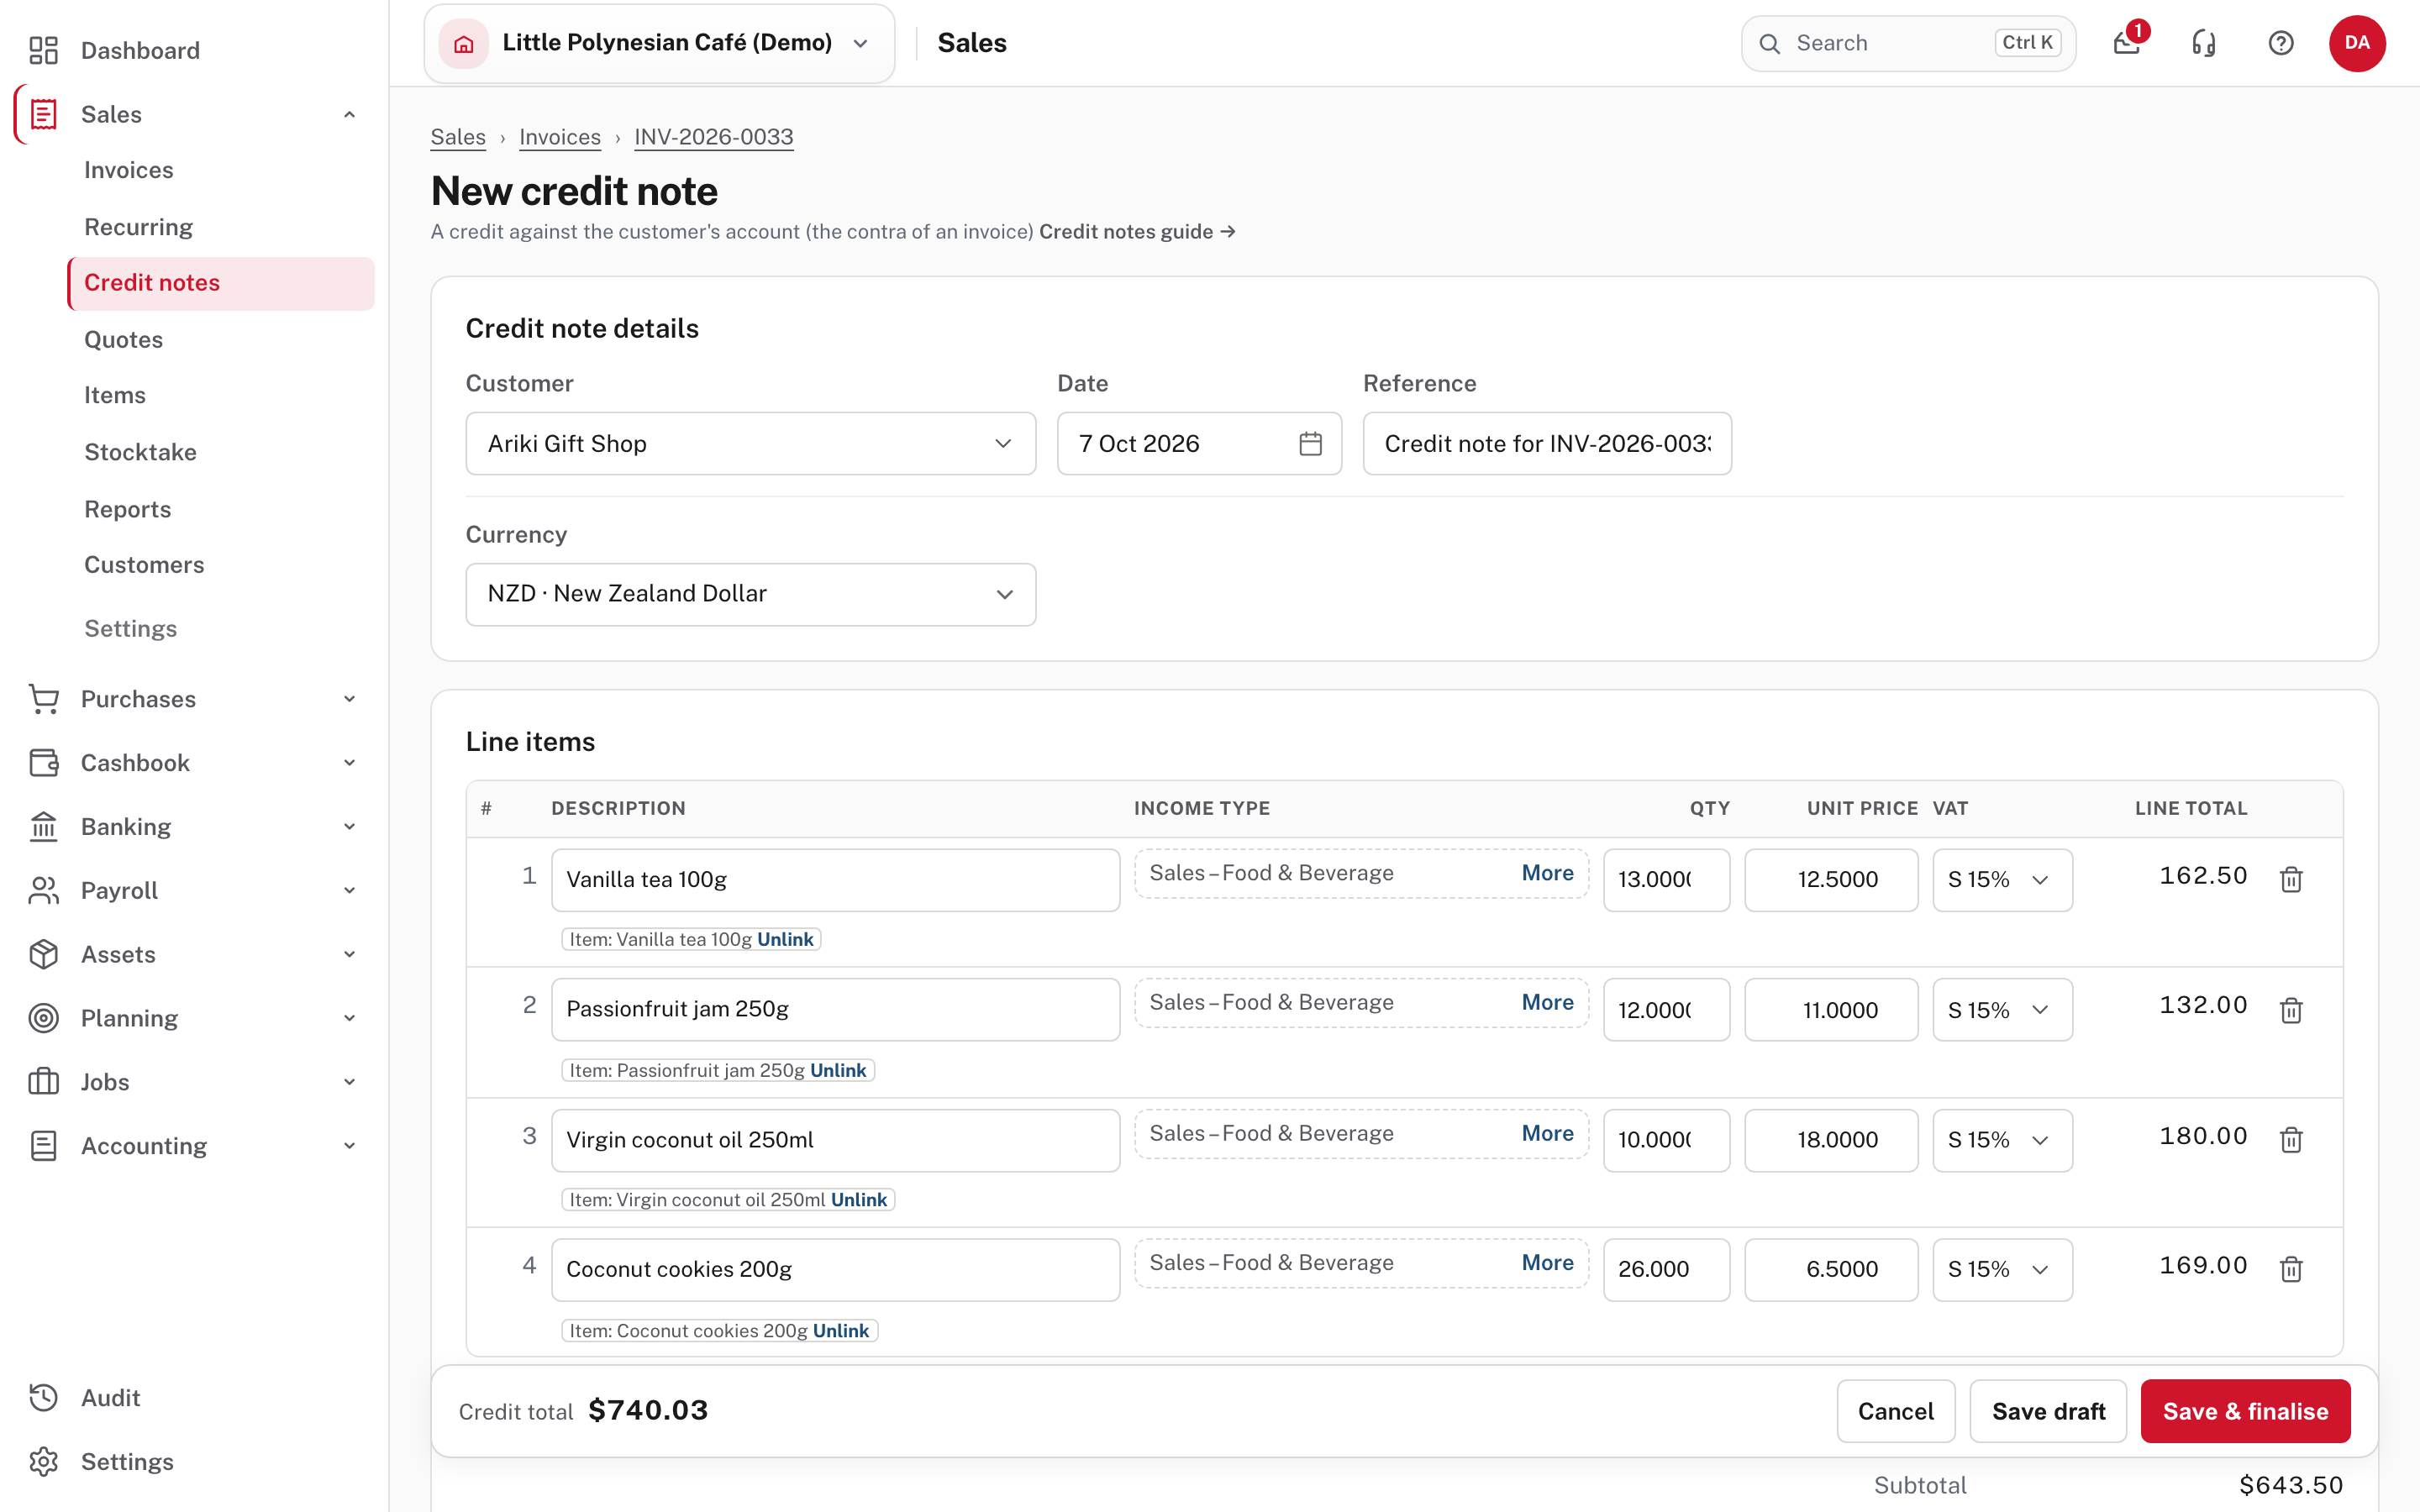Screen dimensions: 2420x1512
Task: Click the Banking building icon
Action: click(43, 827)
